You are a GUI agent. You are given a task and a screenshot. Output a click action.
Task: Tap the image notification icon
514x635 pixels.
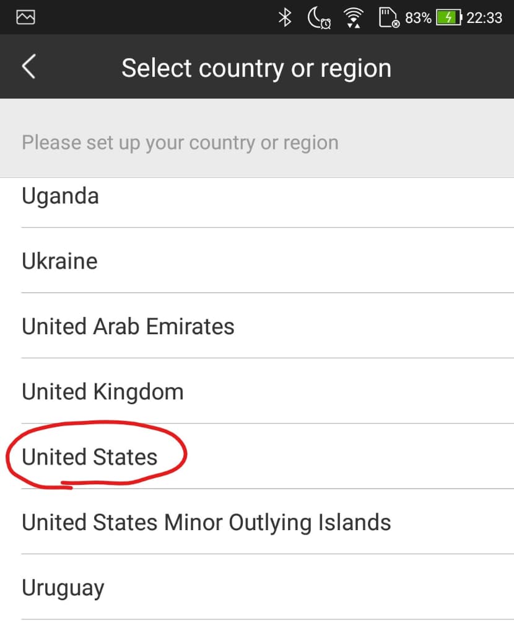click(25, 17)
